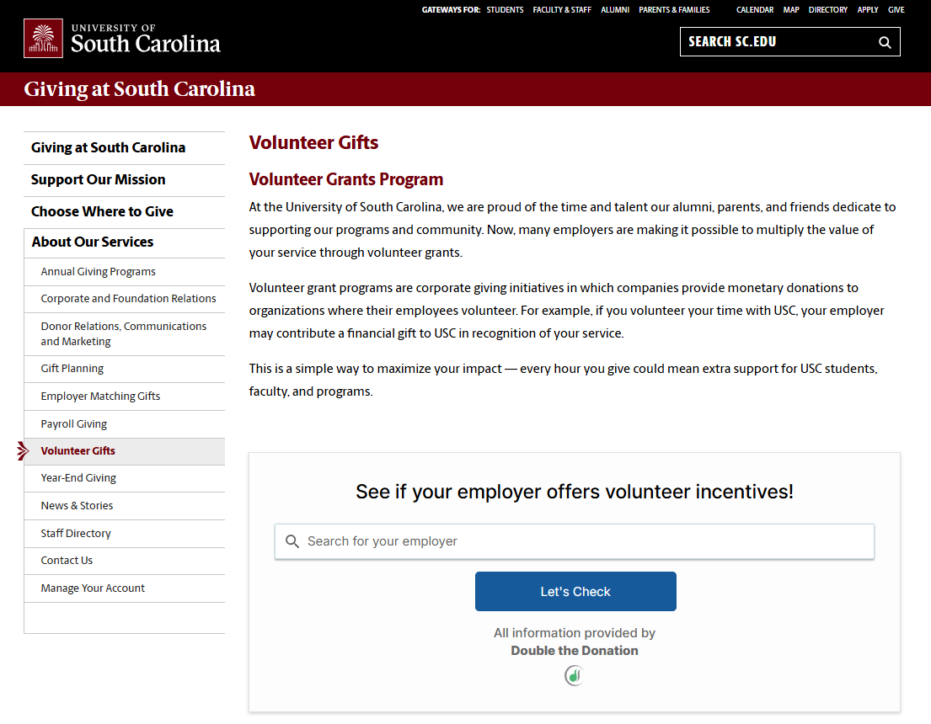Screen dimensions: 931x724
Task: Select Choose Where to Give
Action: [102, 211]
